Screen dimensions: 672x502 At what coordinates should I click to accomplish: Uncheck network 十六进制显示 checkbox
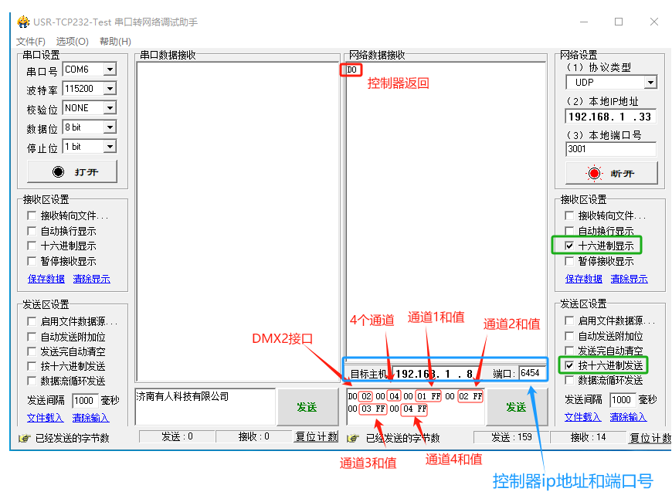(x=569, y=246)
